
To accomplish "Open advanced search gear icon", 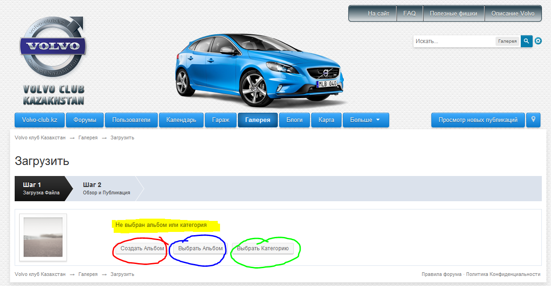I will click(538, 41).
